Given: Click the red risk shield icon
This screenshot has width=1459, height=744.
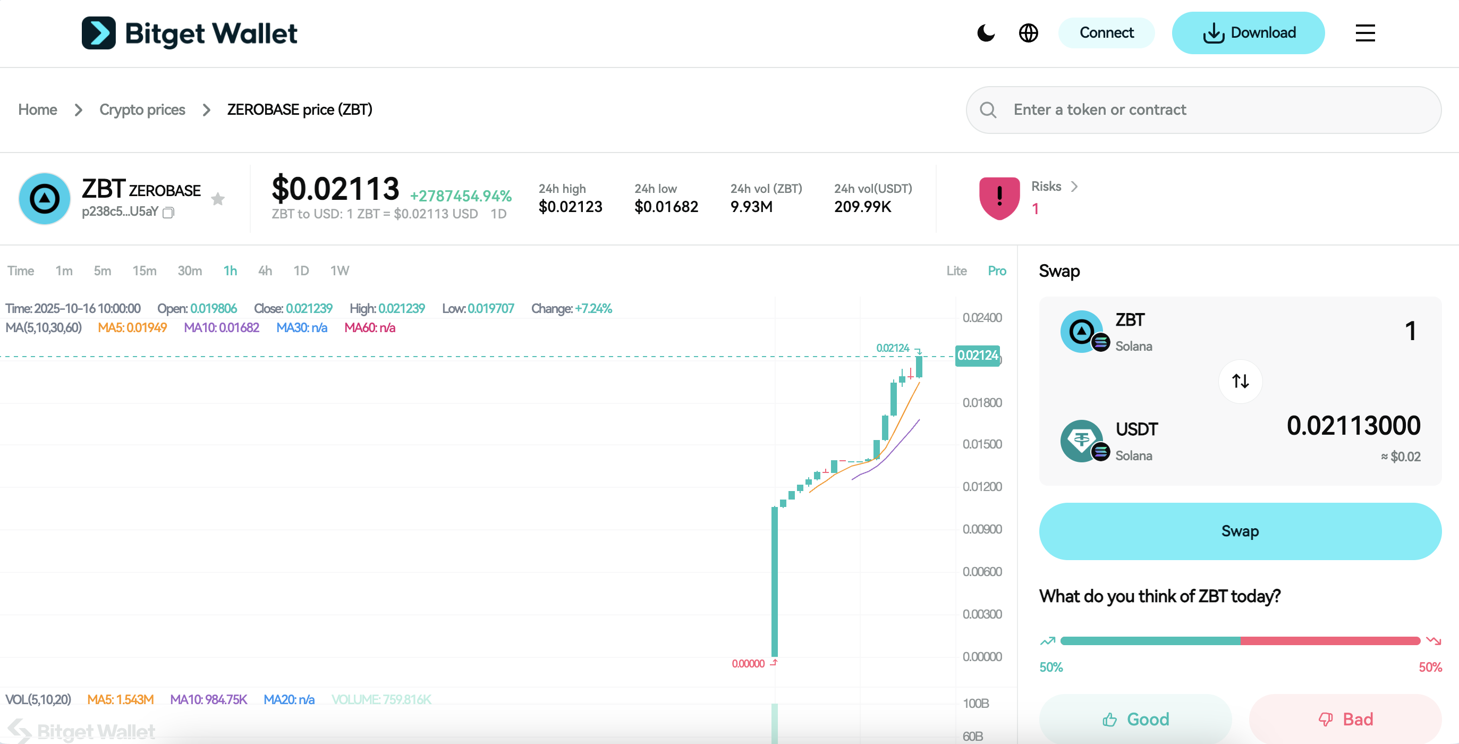Looking at the screenshot, I should point(999,198).
